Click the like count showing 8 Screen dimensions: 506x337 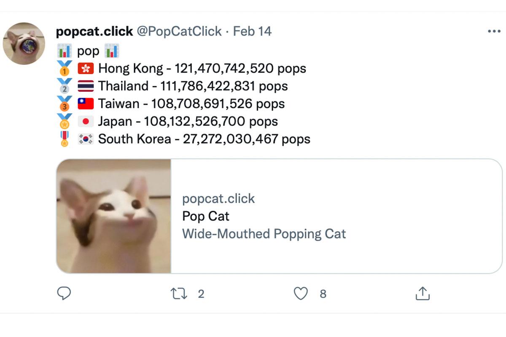[x=323, y=294]
